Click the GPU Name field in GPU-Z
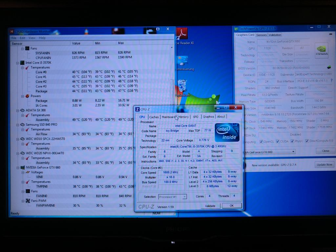This screenshot has height=252, width=336. click(x=283, y=41)
